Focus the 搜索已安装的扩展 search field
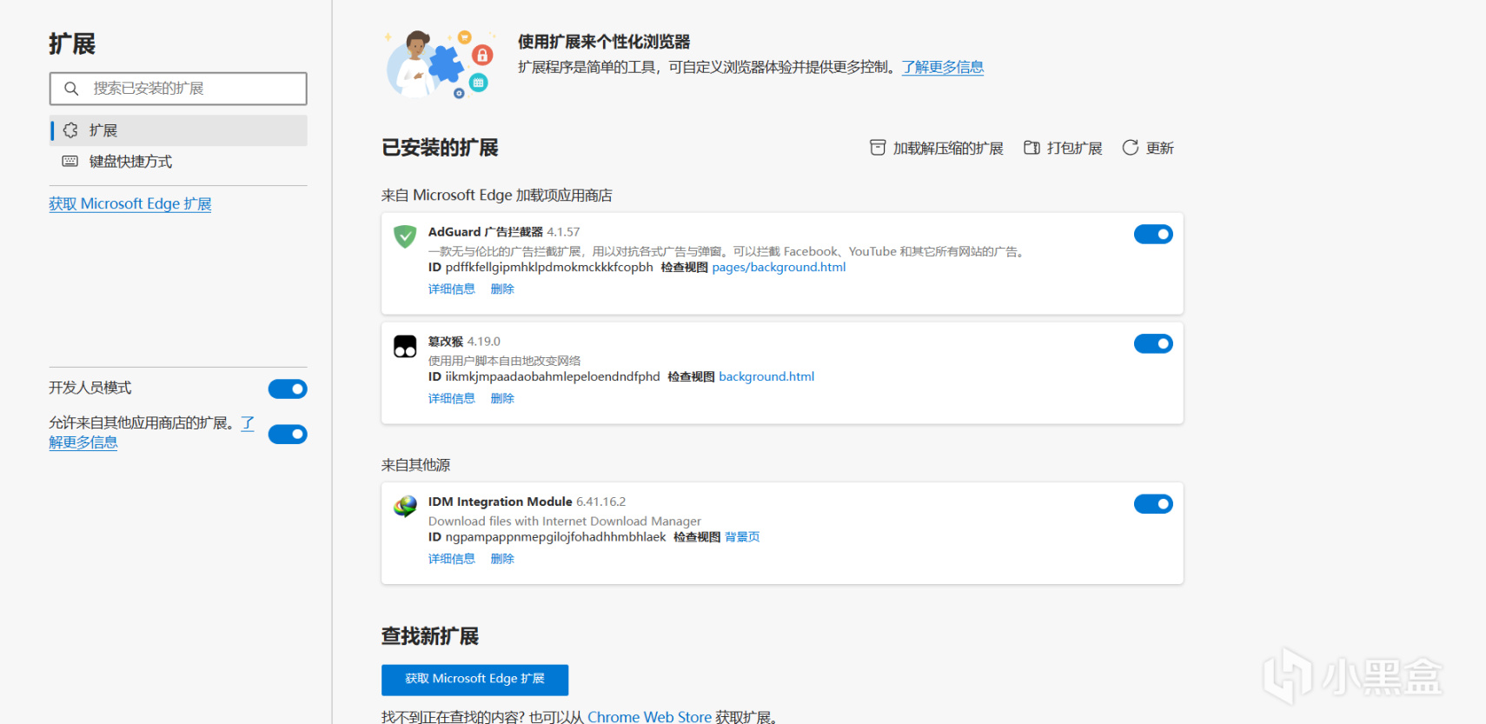 178,89
